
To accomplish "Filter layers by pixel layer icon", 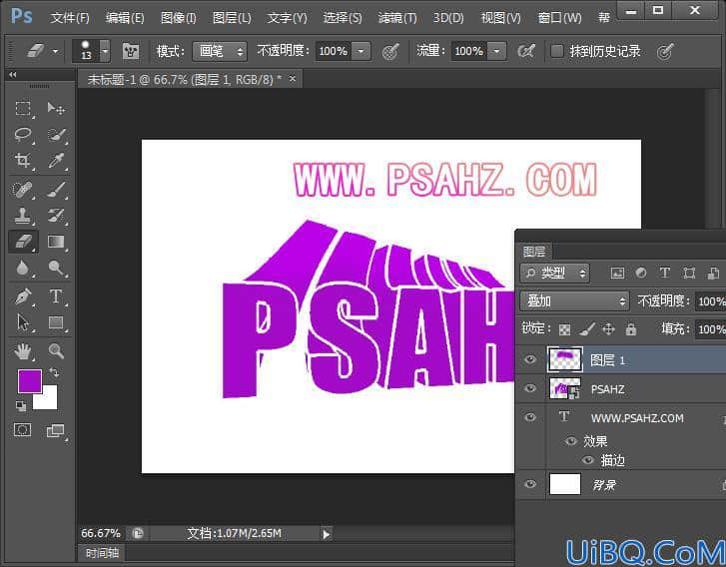I will pos(617,274).
